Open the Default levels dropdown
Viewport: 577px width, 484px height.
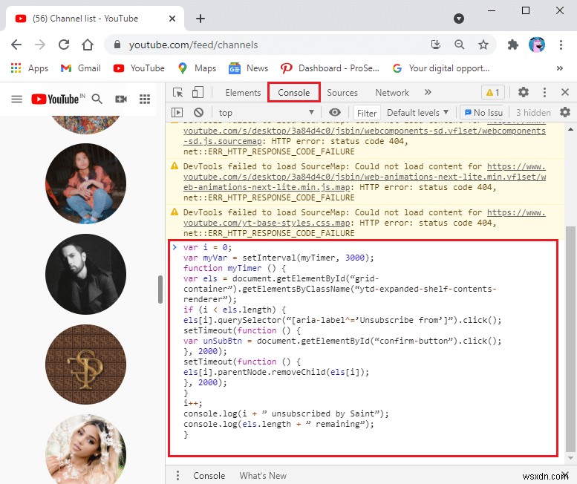(417, 113)
